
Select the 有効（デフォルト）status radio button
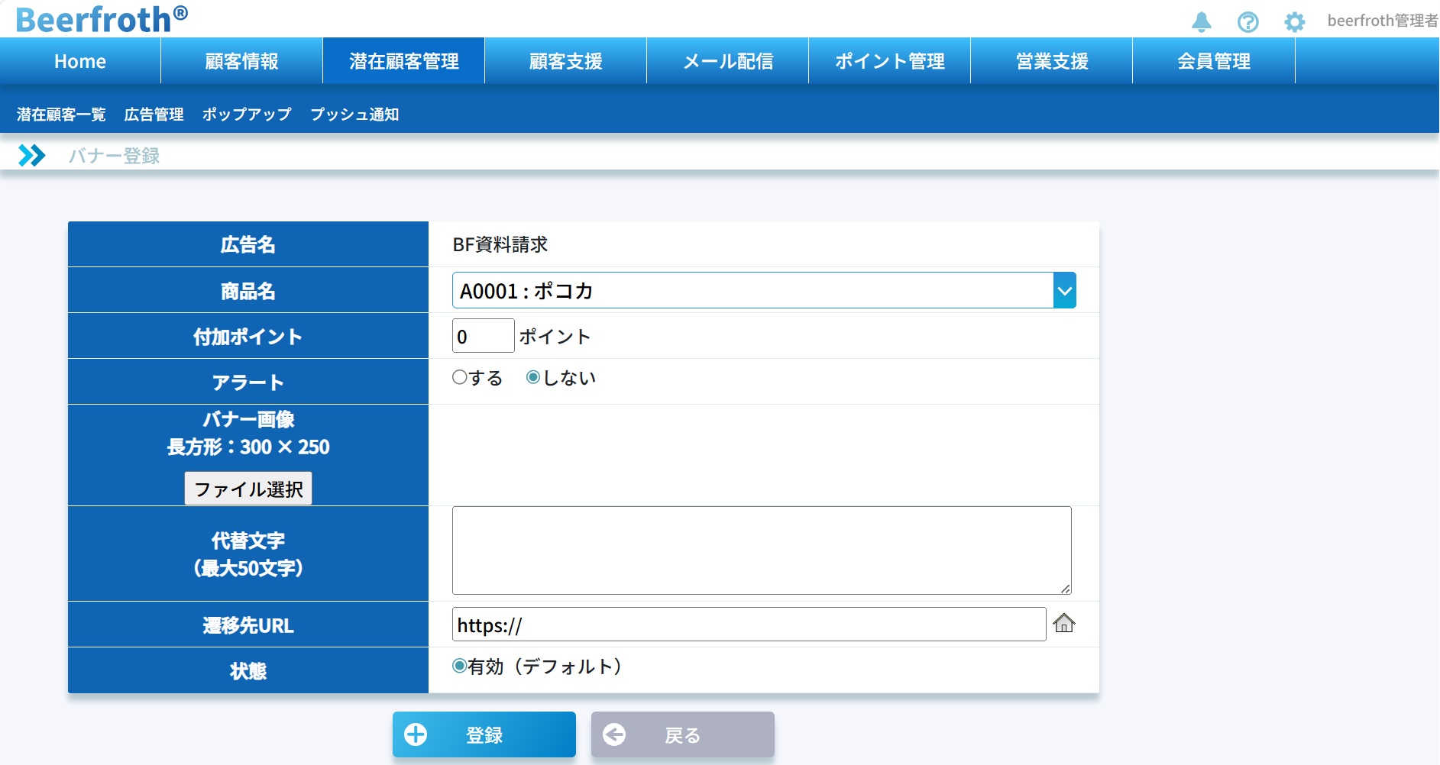[459, 666]
